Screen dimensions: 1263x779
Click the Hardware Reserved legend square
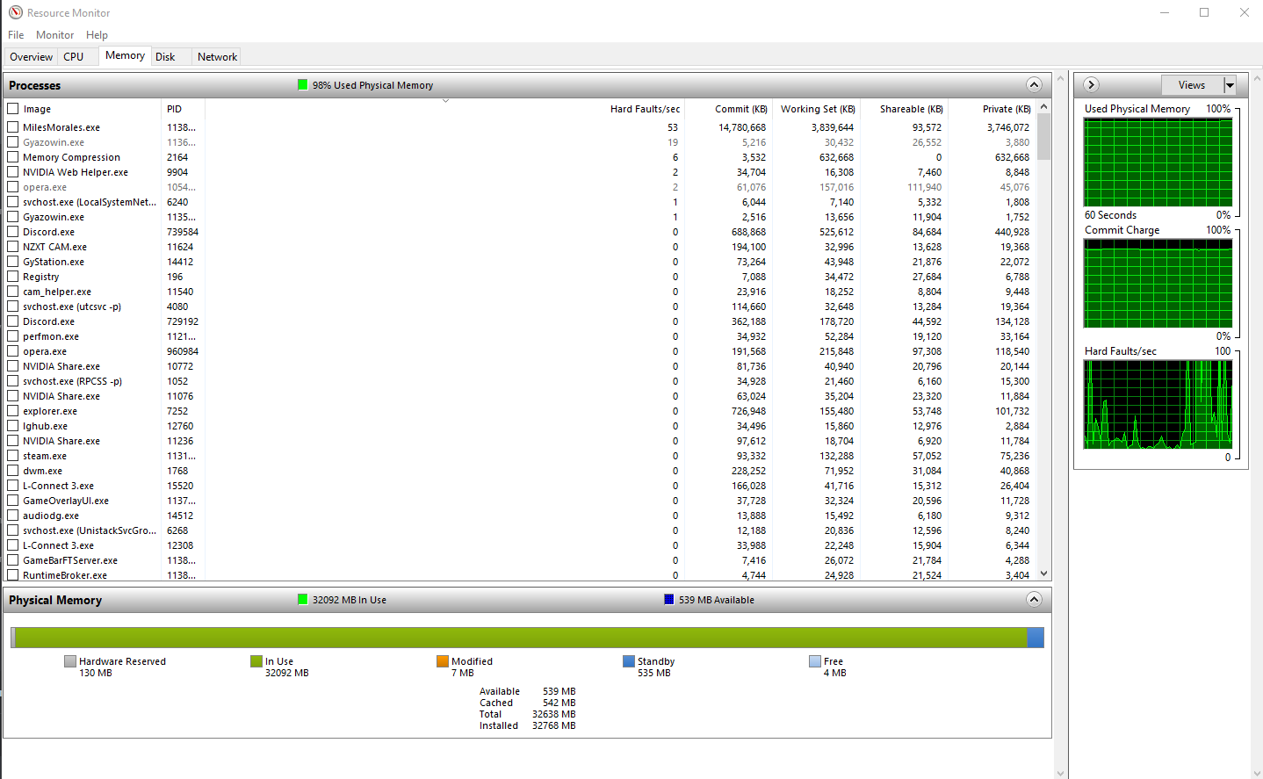point(72,661)
